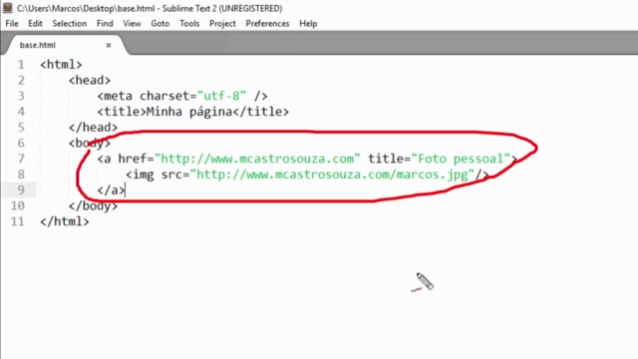The image size is (638, 359).
Task: Click the word meta on line 3
Action: pyautogui.click(x=118, y=96)
